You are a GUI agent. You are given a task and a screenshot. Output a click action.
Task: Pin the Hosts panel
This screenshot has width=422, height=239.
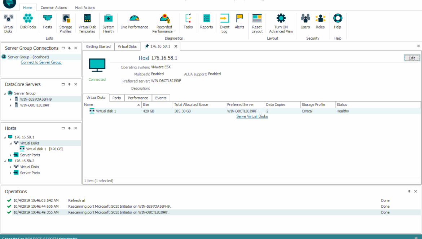(70, 128)
